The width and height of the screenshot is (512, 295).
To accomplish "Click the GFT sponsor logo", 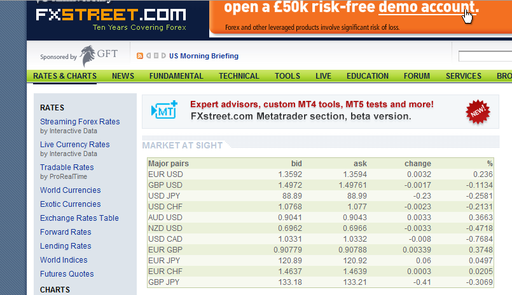I will [99, 56].
